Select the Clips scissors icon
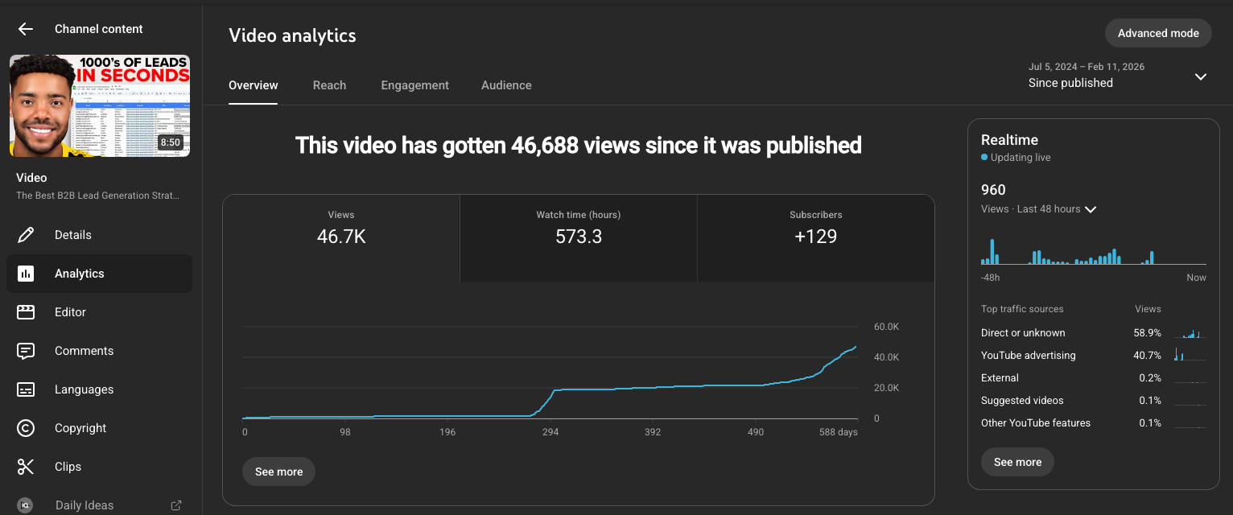Image resolution: width=1233 pixels, height=515 pixels. (x=26, y=466)
